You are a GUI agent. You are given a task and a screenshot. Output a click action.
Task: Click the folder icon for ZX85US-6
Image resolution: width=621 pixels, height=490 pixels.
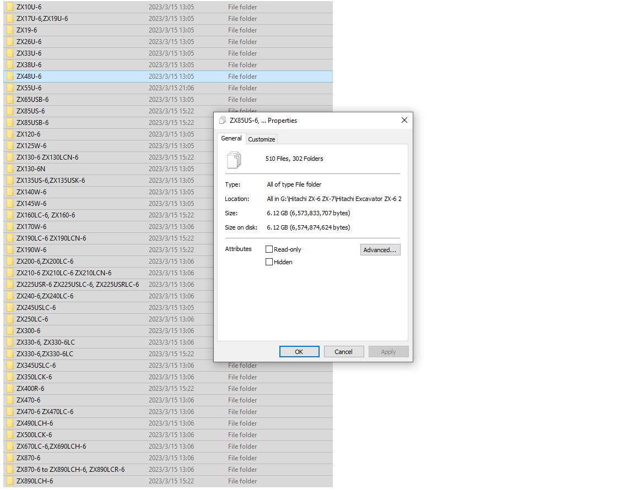pos(10,111)
